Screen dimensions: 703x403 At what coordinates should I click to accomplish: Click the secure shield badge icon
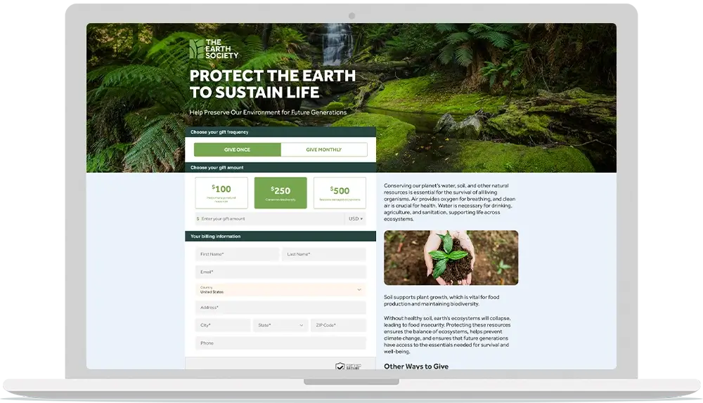tap(340, 366)
